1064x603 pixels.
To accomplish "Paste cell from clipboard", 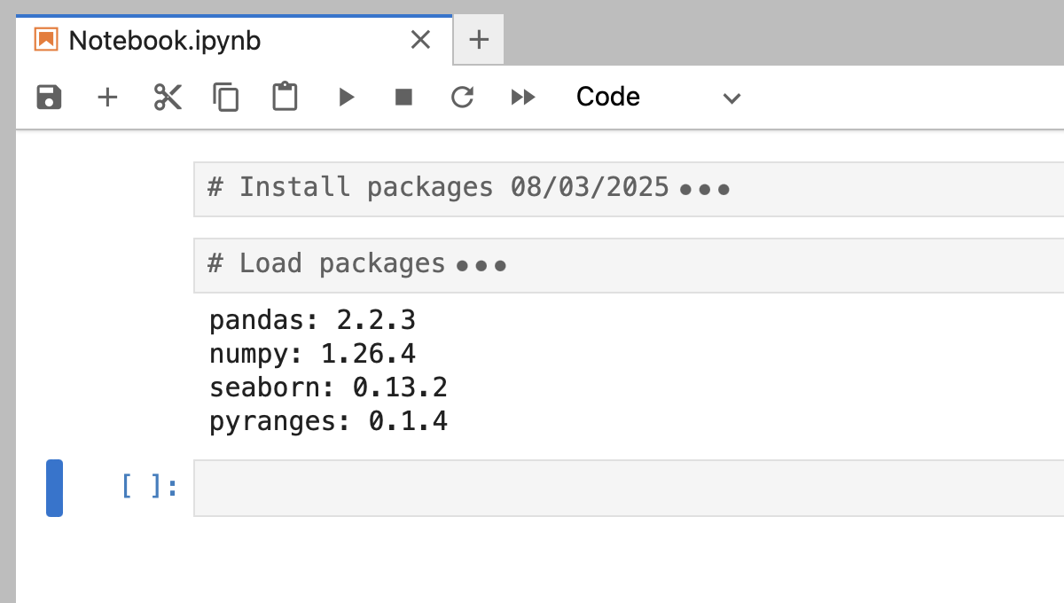I will tap(285, 98).
